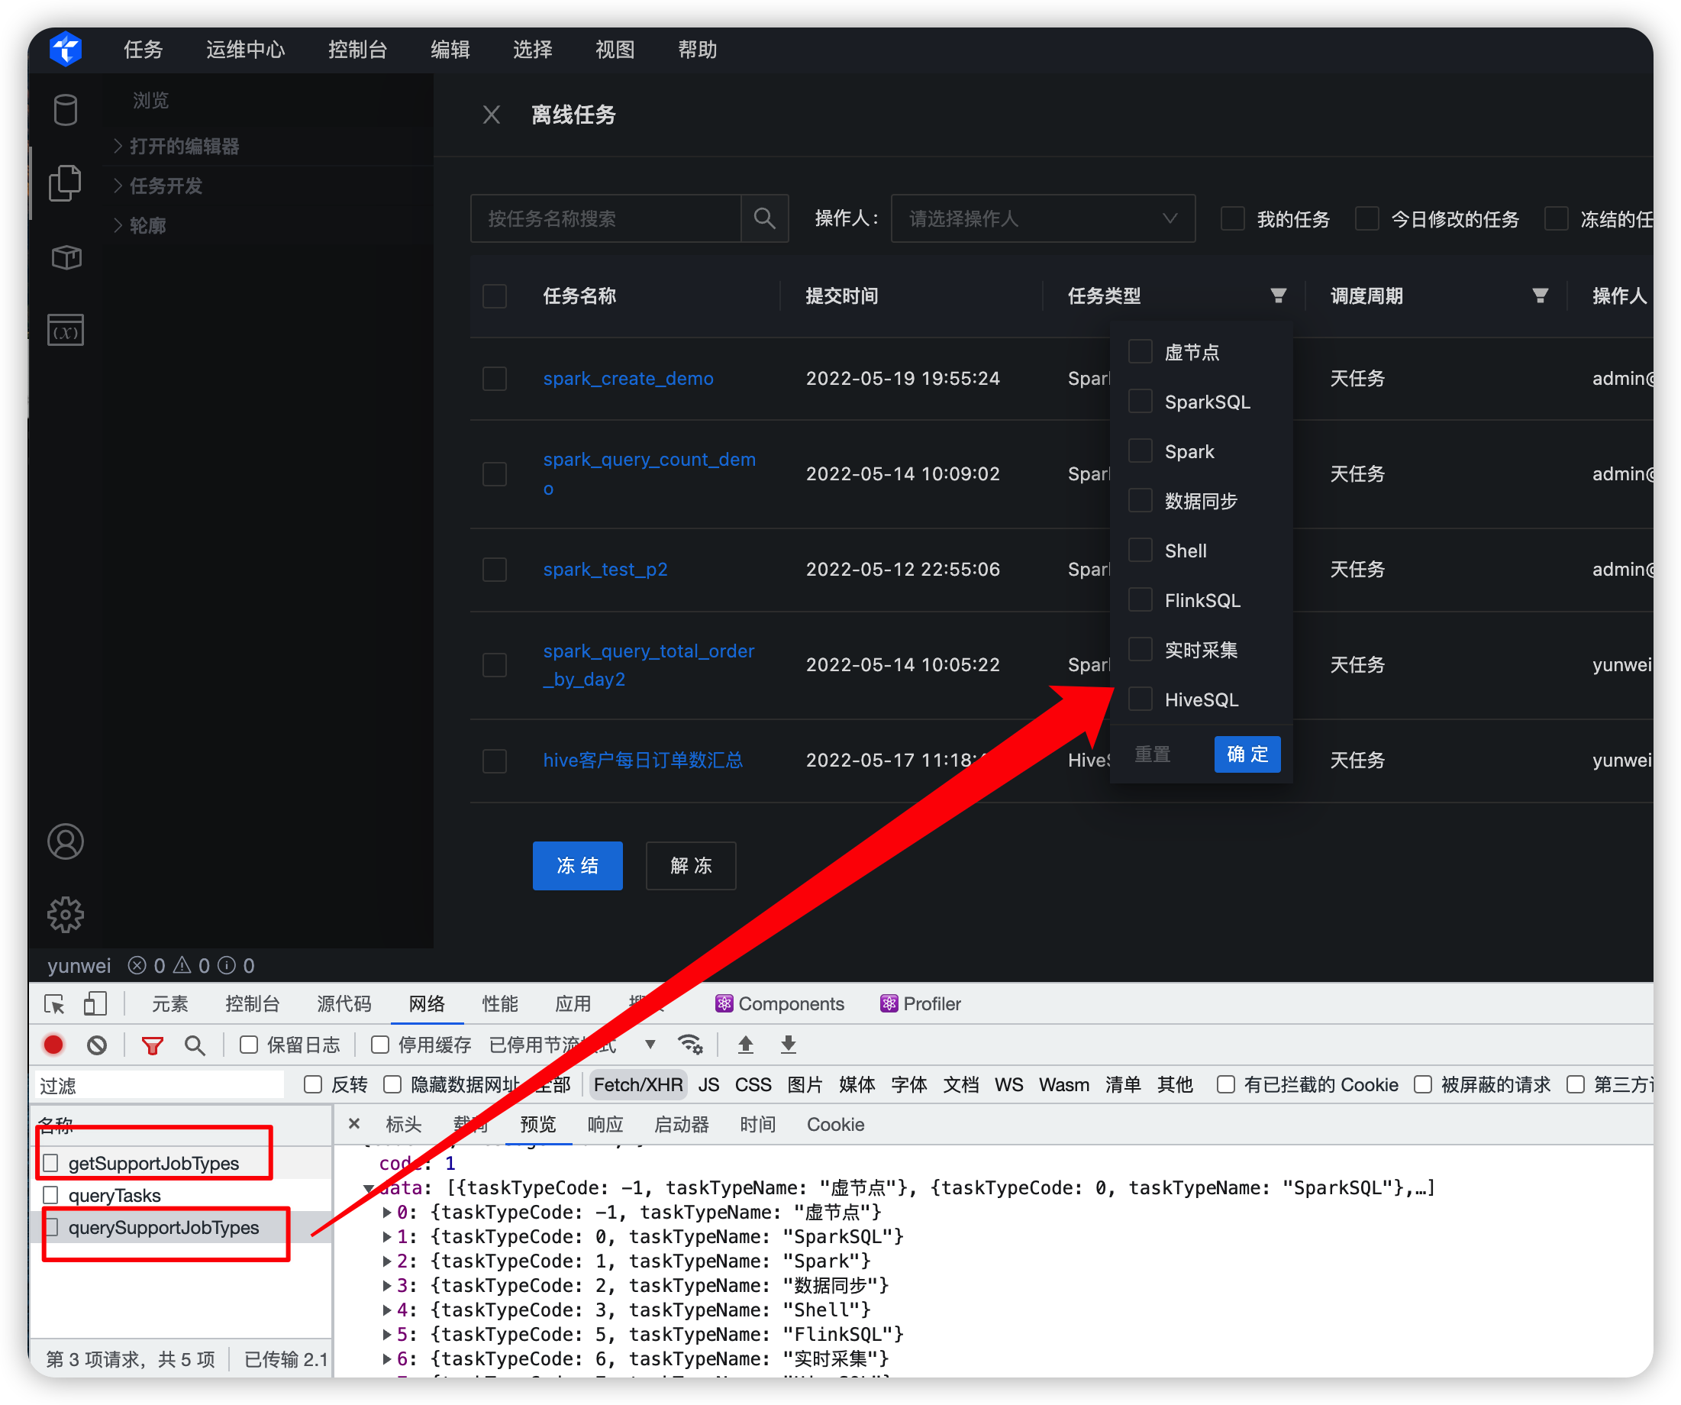
Task: Clear the network request log
Action: point(97,1045)
